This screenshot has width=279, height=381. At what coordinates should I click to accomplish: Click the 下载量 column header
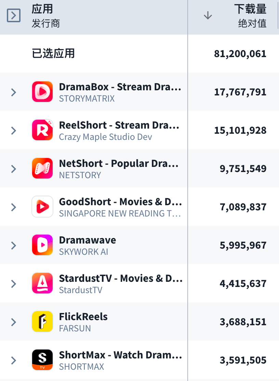point(250,9)
